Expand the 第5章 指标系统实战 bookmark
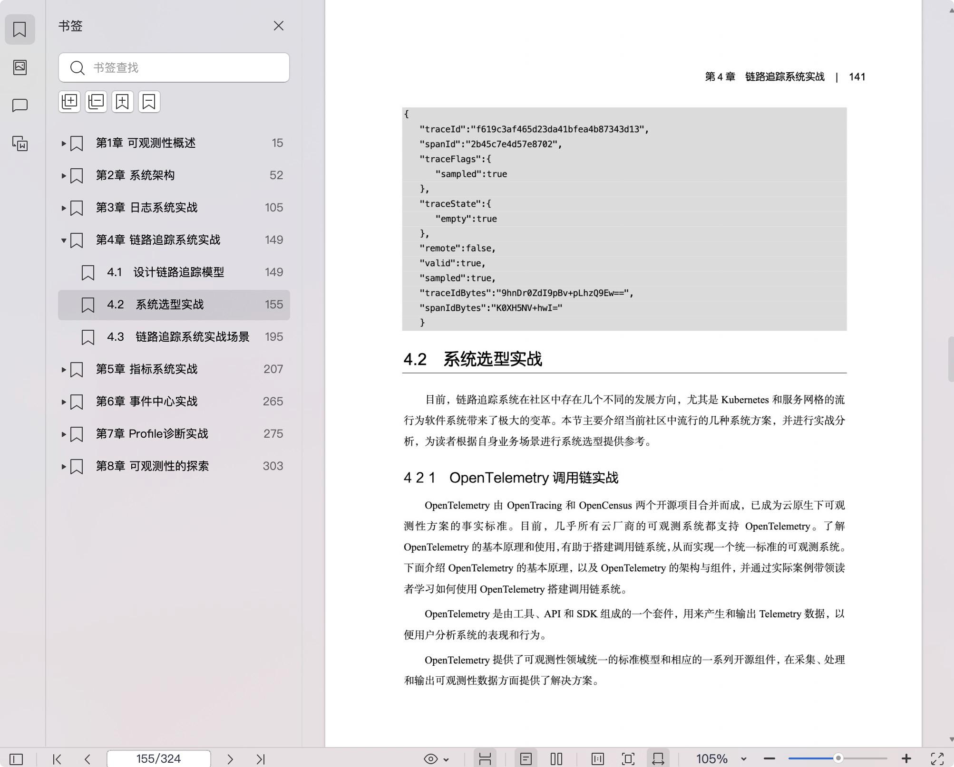 [63, 369]
